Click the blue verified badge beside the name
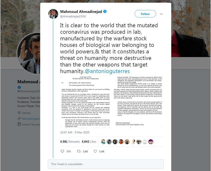Viewport: 211px width, 171px height. click(x=105, y=11)
